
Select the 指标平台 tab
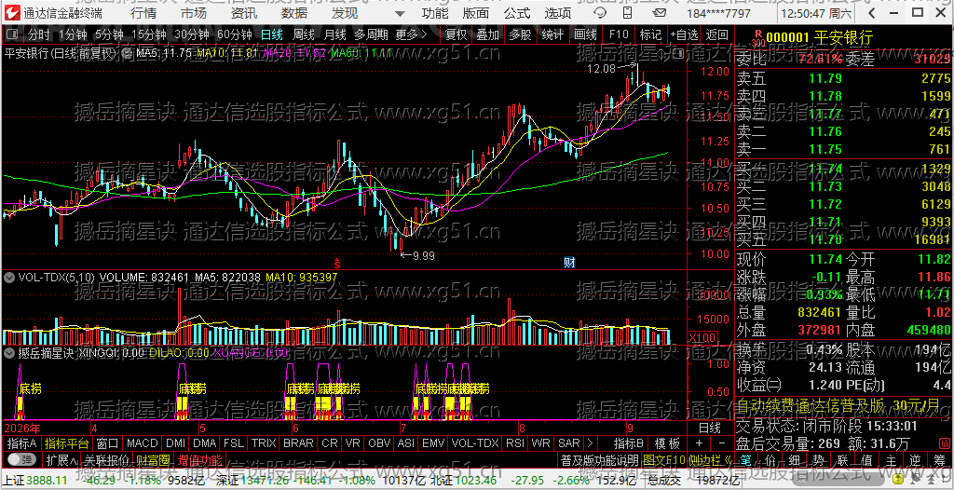coord(67,442)
